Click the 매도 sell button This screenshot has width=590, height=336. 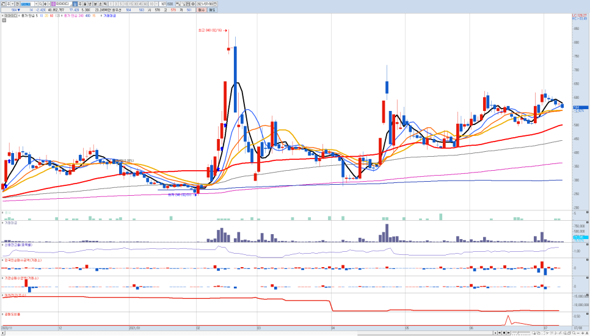click(x=212, y=10)
